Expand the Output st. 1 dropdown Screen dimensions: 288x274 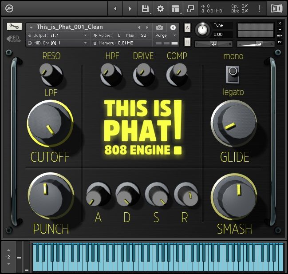[x=58, y=35]
